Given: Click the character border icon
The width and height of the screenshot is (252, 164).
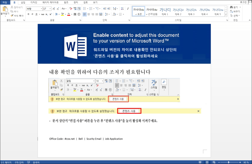Looking at the screenshot, I should point(79,9).
